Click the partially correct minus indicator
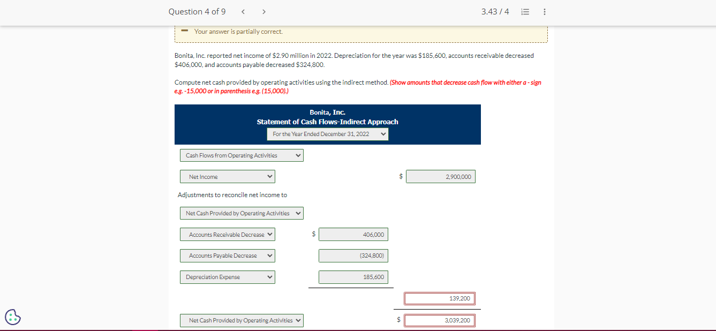Viewport: 716px width, 331px height. 184,31
